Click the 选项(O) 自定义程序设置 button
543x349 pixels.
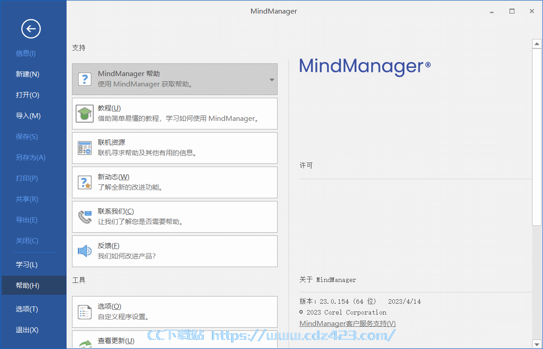pos(175,312)
